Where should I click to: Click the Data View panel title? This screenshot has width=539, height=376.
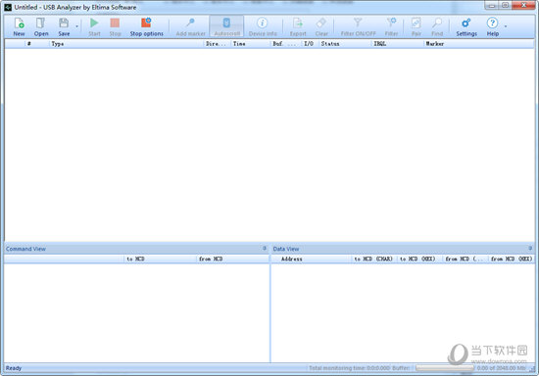pyautogui.click(x=286, y=249)
